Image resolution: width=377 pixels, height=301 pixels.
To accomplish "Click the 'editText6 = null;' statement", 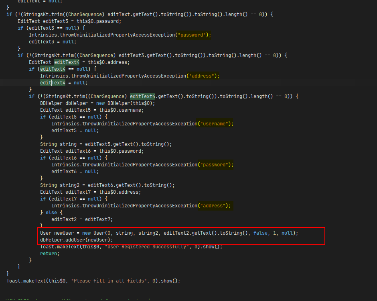I will pos(75,172).
